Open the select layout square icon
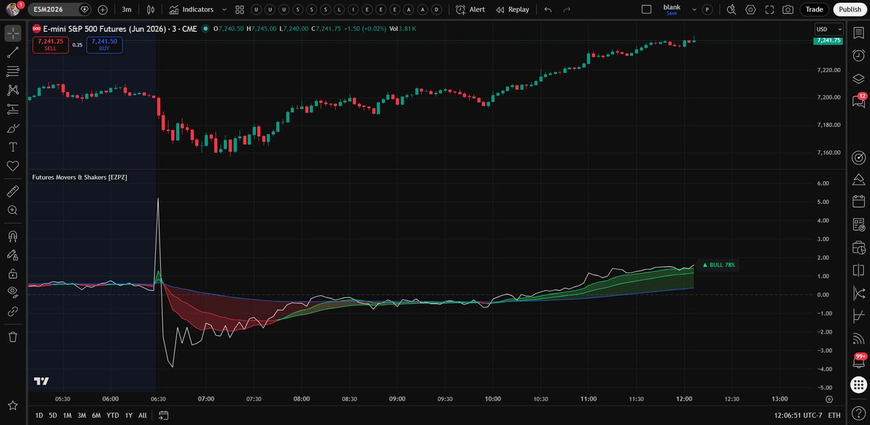The image size is (870, 425). point(647,9)
